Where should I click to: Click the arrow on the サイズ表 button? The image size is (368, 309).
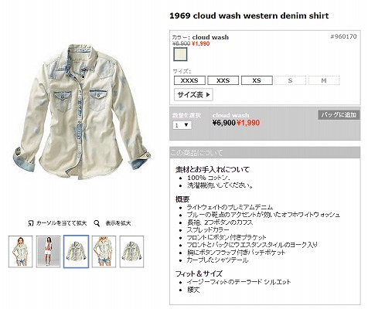pos(208,95)
